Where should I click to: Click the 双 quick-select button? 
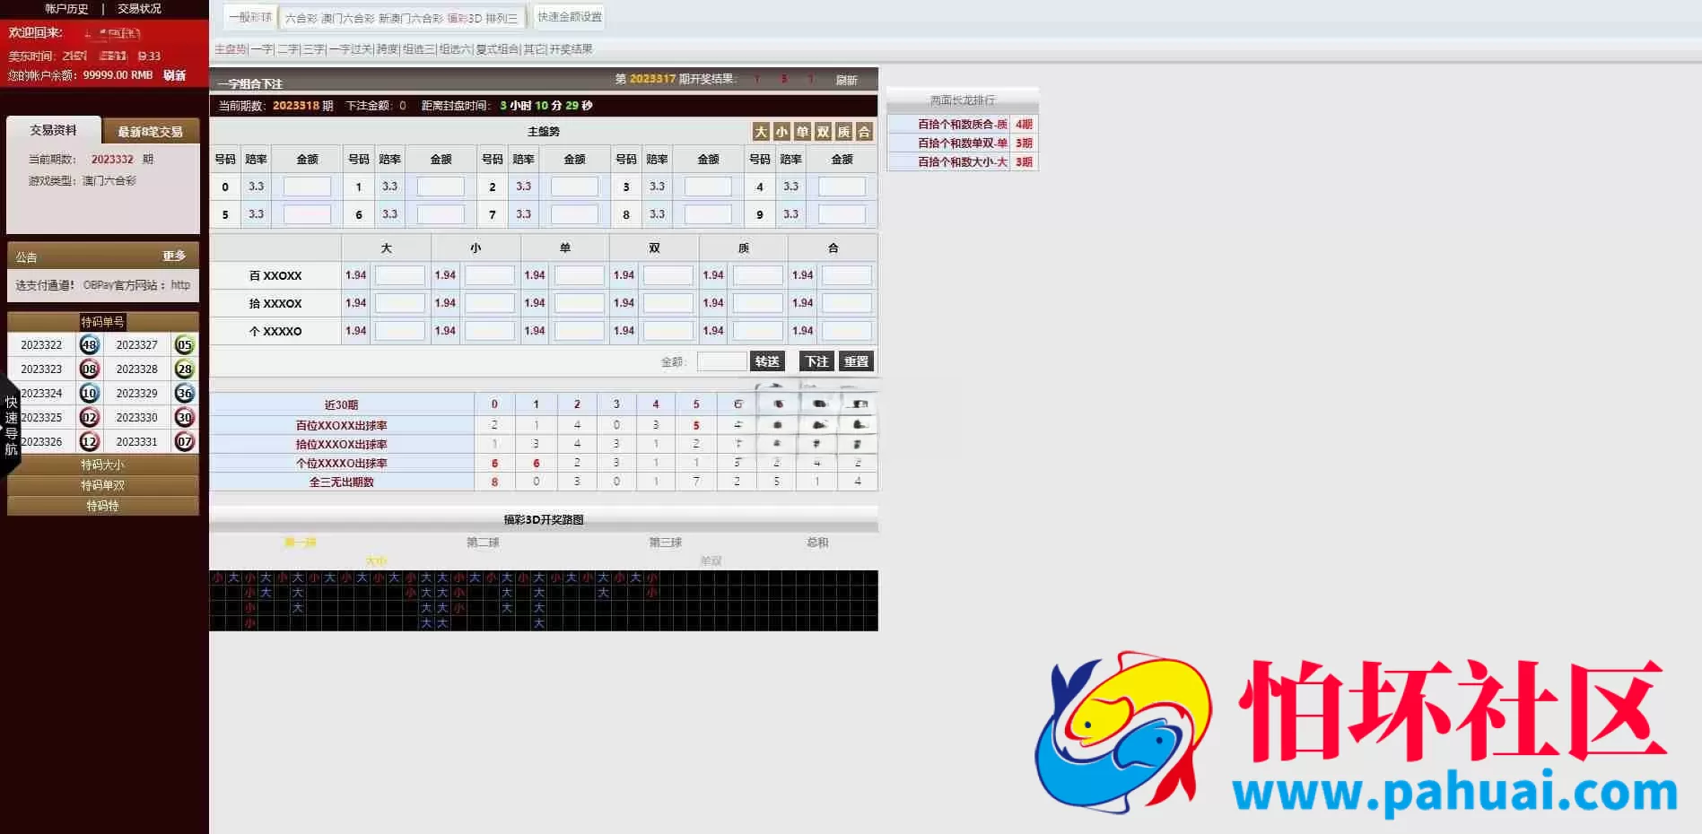coord(823,132)
